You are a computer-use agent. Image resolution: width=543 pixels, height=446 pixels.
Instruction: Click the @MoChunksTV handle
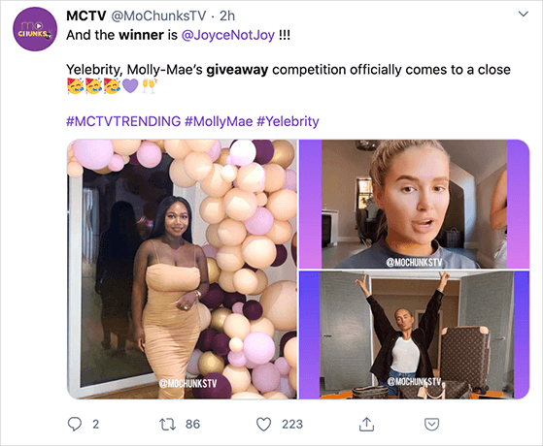(158, 16)
